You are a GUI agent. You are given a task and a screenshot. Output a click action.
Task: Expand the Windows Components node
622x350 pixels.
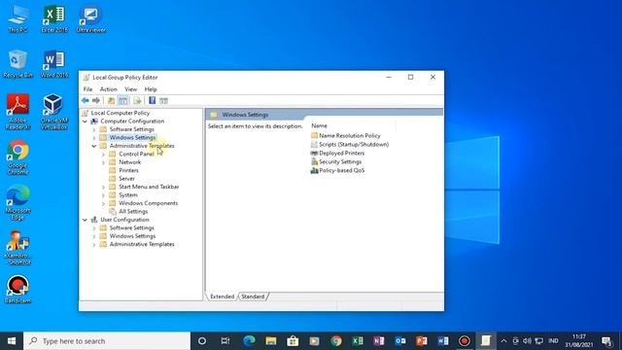(x=104, y=203)
